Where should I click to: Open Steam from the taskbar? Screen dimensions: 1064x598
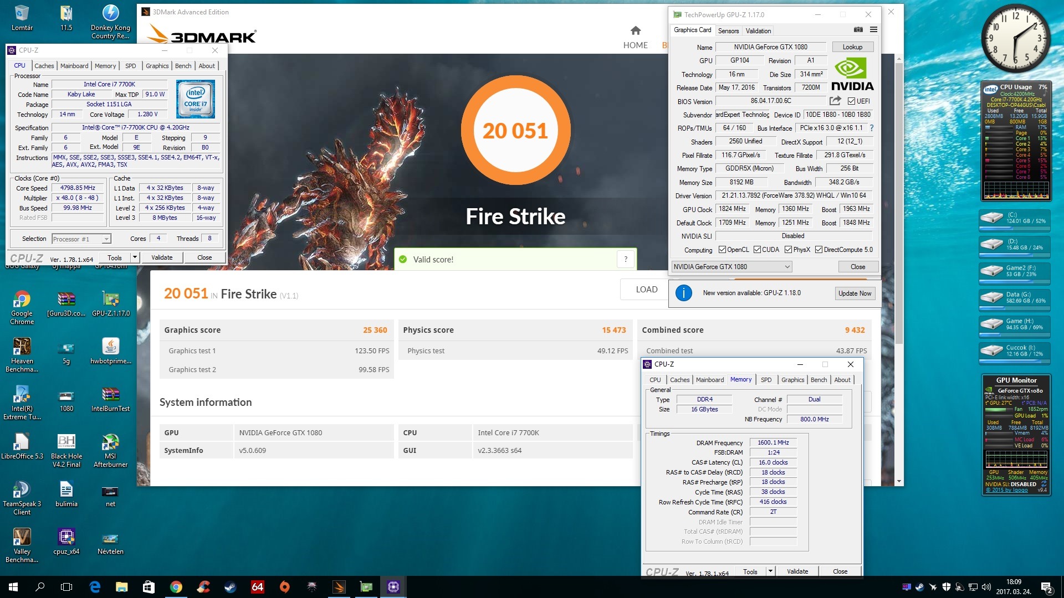pos(230,587)
